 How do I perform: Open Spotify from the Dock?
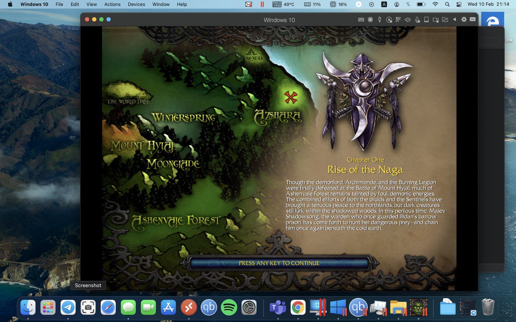pyautogui.click(x=229, y=308)
